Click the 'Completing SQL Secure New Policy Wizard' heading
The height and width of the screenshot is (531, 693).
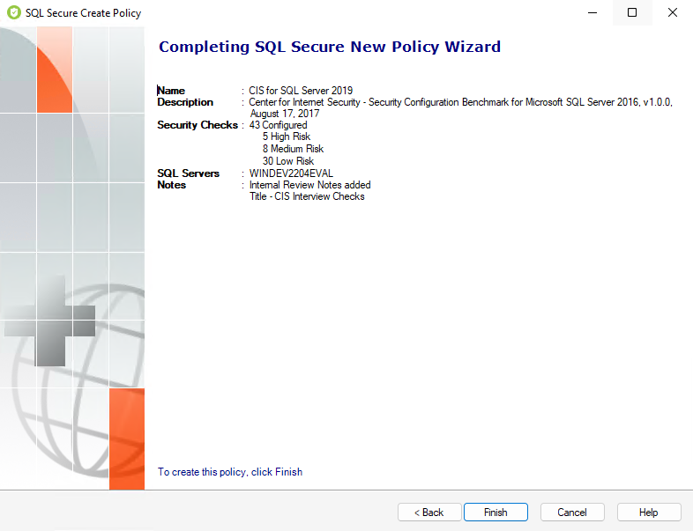(x=330, y=47)
